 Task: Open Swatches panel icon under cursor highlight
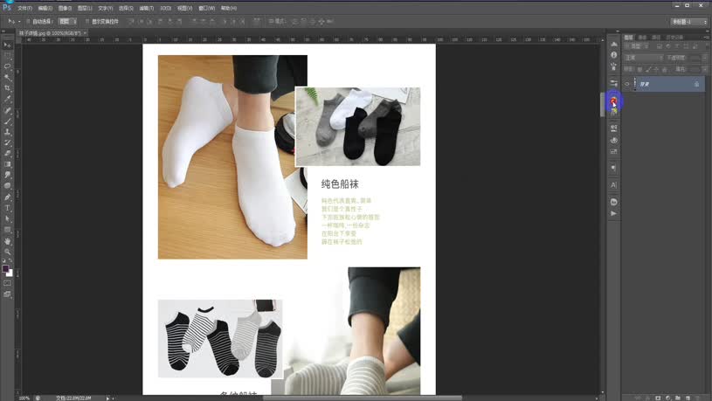(x=613, y=100)
